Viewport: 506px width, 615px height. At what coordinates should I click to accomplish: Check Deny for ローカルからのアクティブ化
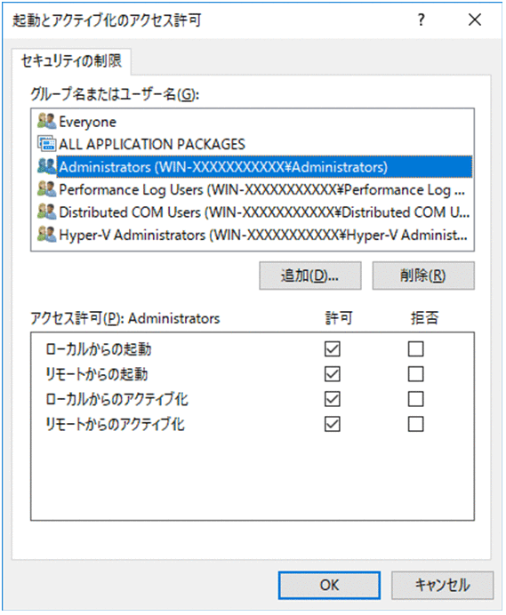(x=415, y=399)
